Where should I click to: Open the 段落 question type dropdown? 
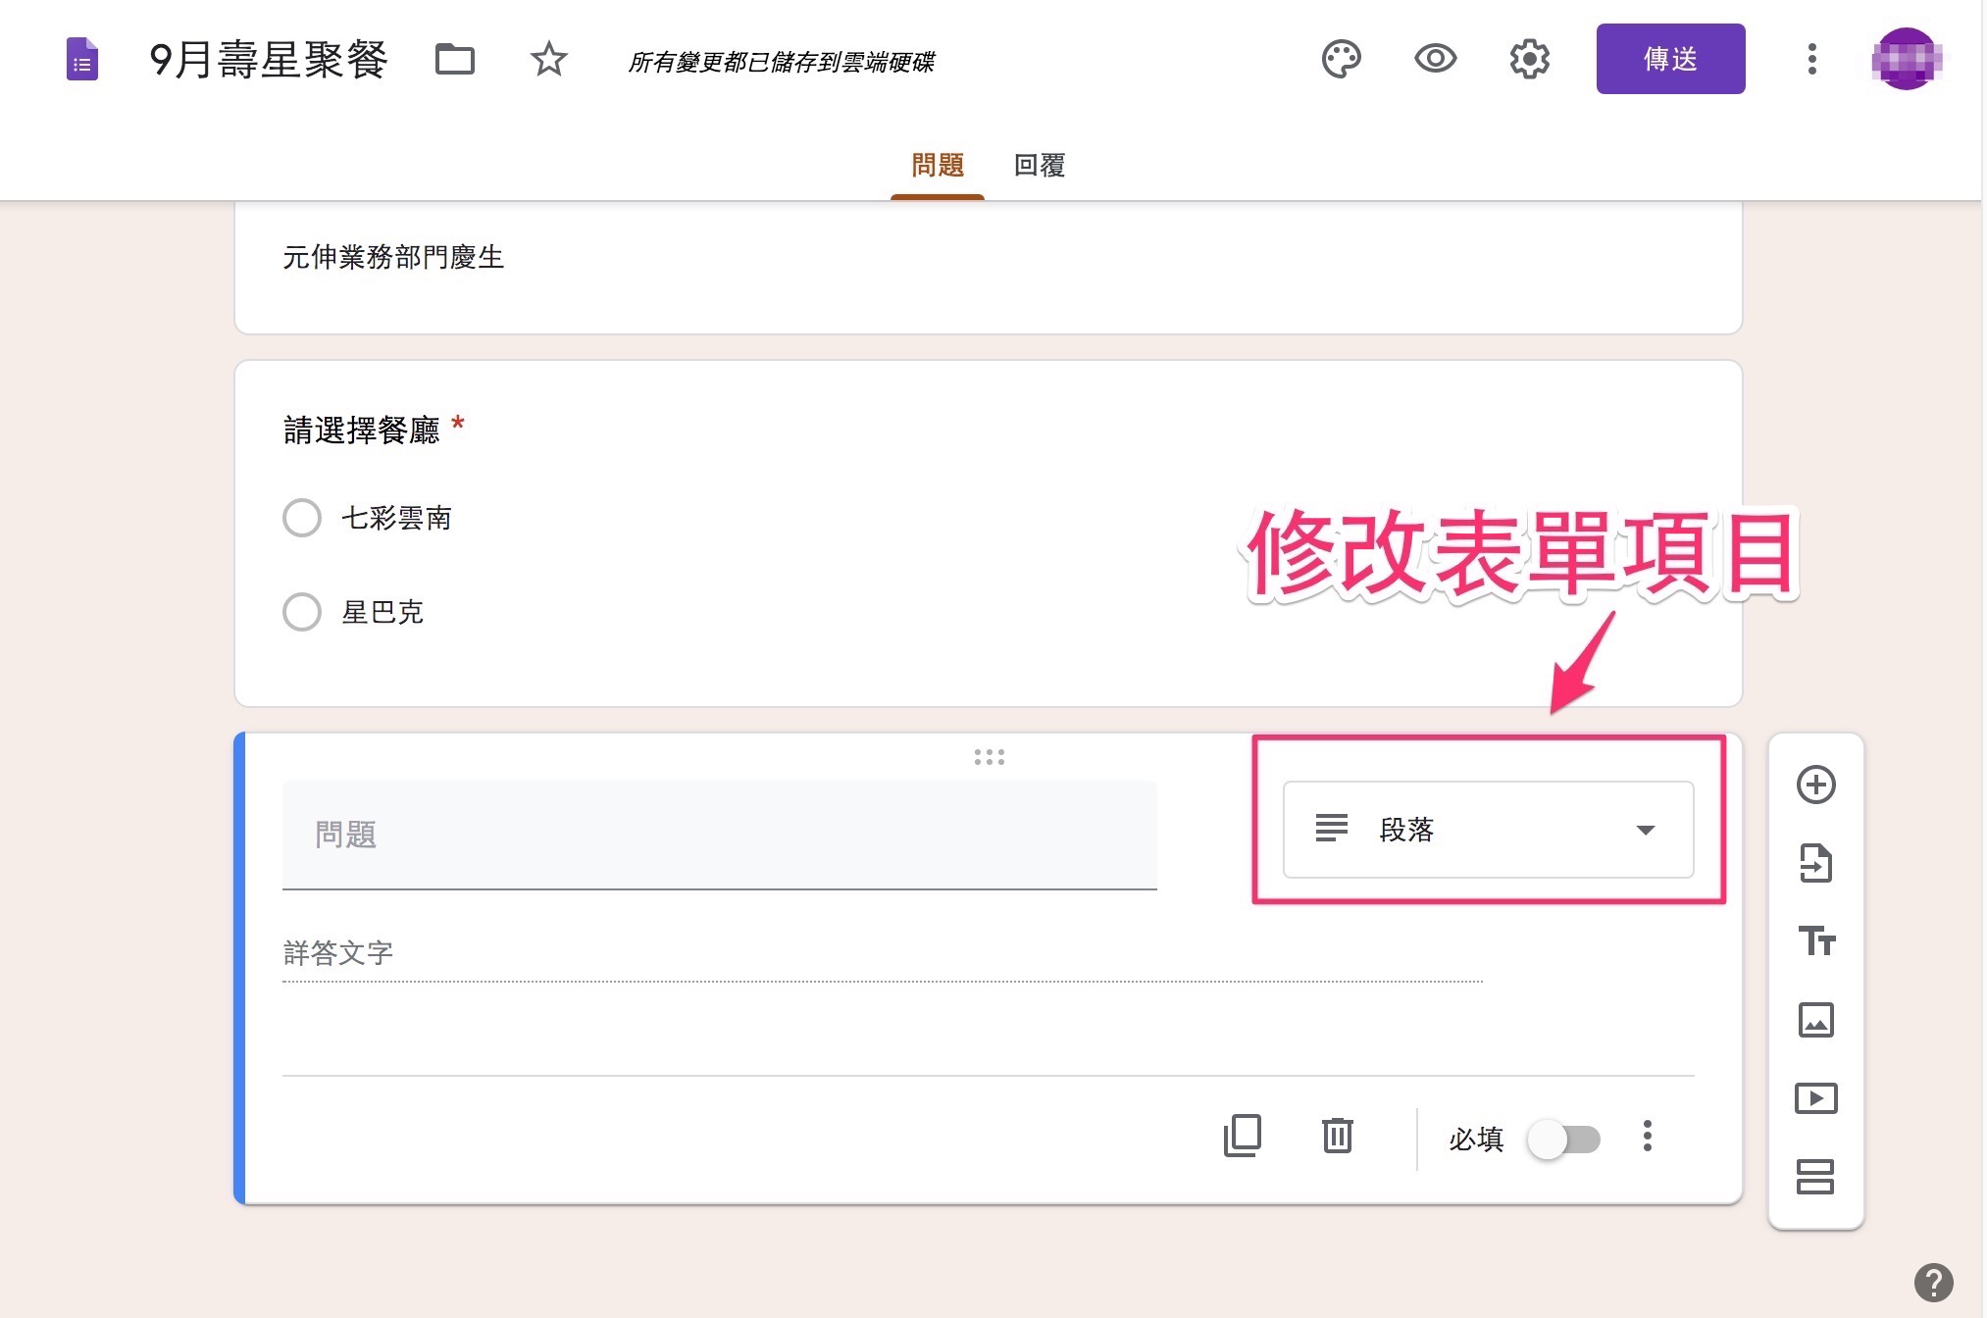pos(1488,830)
